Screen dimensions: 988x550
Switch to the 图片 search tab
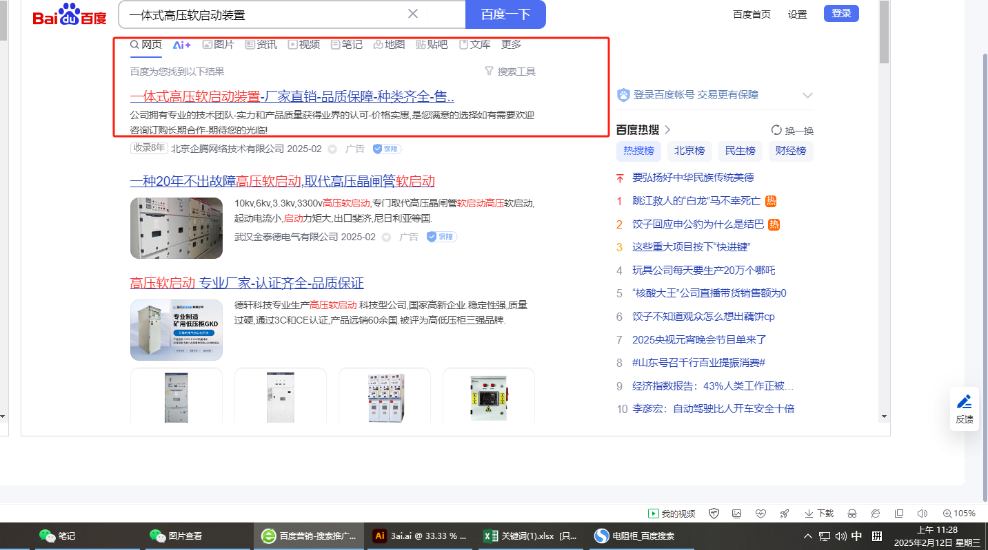[218, 45]
